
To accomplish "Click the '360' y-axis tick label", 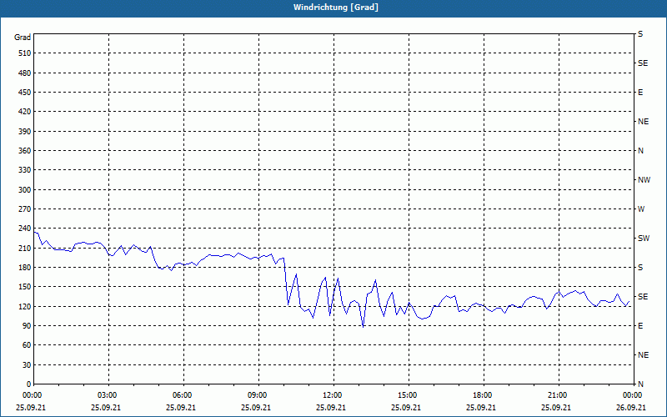I will [x=25, y=151].
